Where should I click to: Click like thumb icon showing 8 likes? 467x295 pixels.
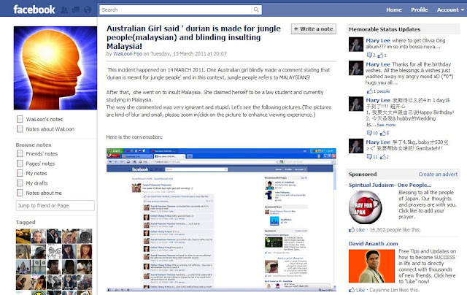(x=382, y=133)
